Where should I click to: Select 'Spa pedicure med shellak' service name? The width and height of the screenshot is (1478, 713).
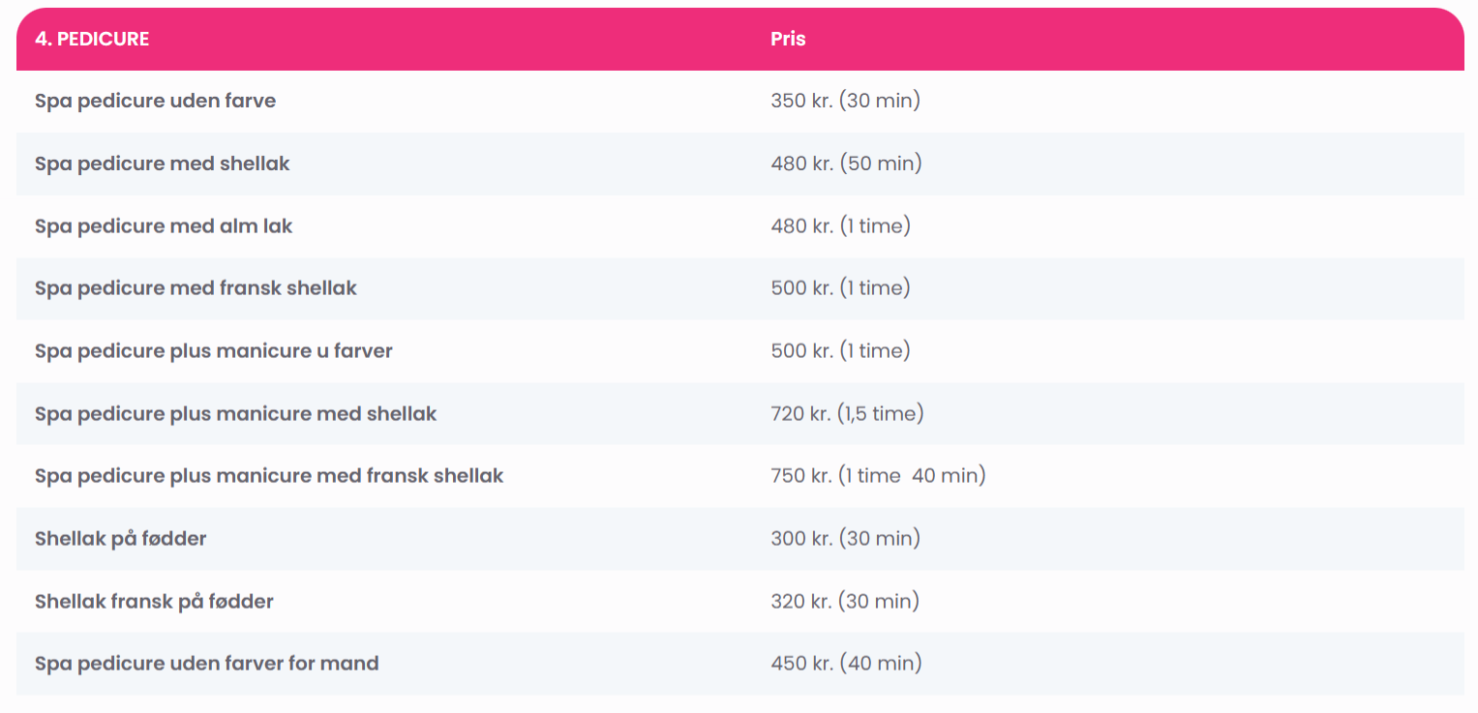163,163
